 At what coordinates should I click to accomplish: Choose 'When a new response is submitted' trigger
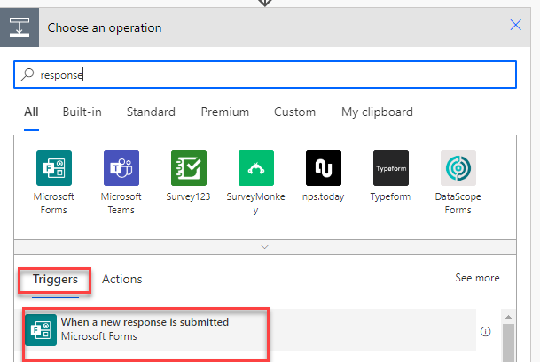246,330
